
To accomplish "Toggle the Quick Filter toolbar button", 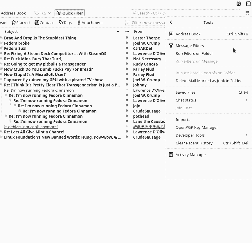I will click(70, 13).
